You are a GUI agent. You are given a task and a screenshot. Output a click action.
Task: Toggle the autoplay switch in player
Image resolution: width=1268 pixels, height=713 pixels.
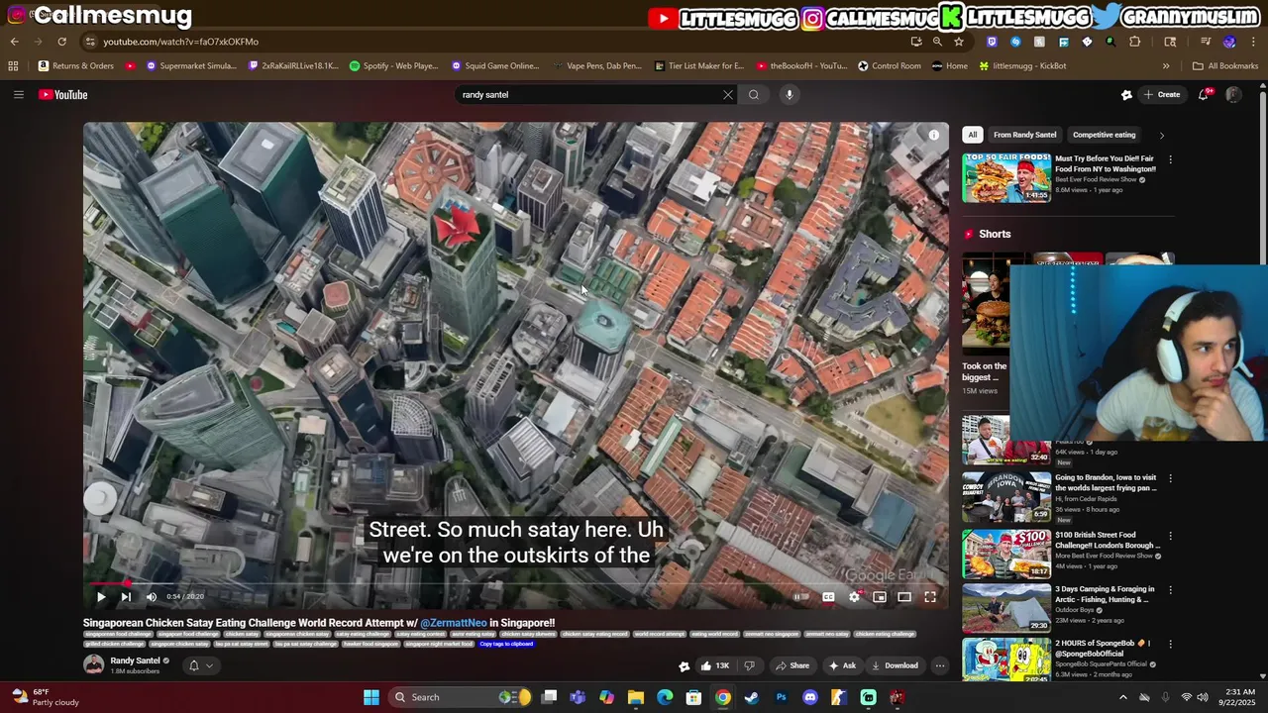[800, 597]
